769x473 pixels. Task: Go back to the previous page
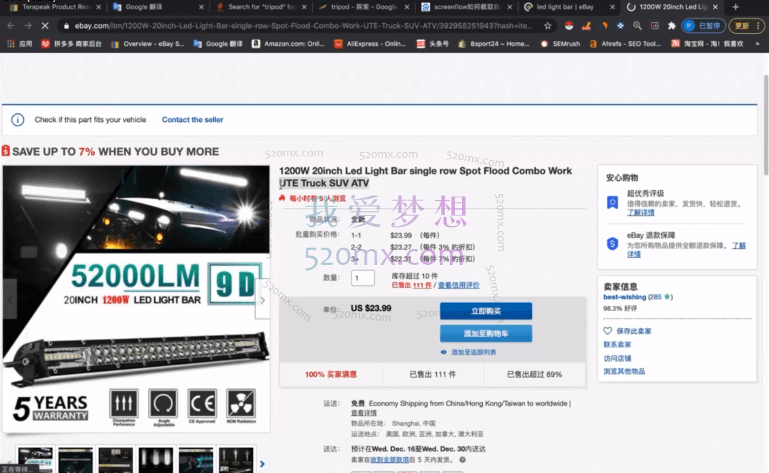tap(11, 25)
